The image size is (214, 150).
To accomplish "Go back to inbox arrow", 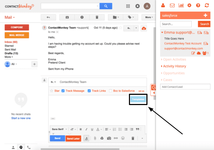I will tap(48, 17).
